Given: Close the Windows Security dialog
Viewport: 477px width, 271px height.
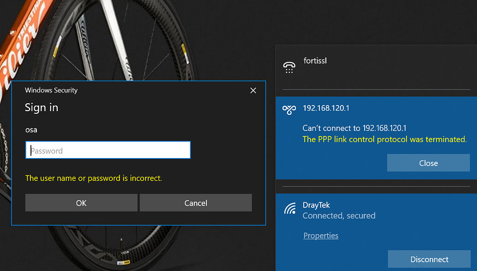Looking at the screenshot, I should (253, 90).
